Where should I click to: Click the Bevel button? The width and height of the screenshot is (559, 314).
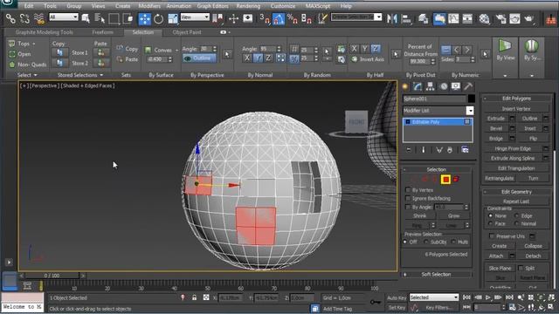coord(496,128)
